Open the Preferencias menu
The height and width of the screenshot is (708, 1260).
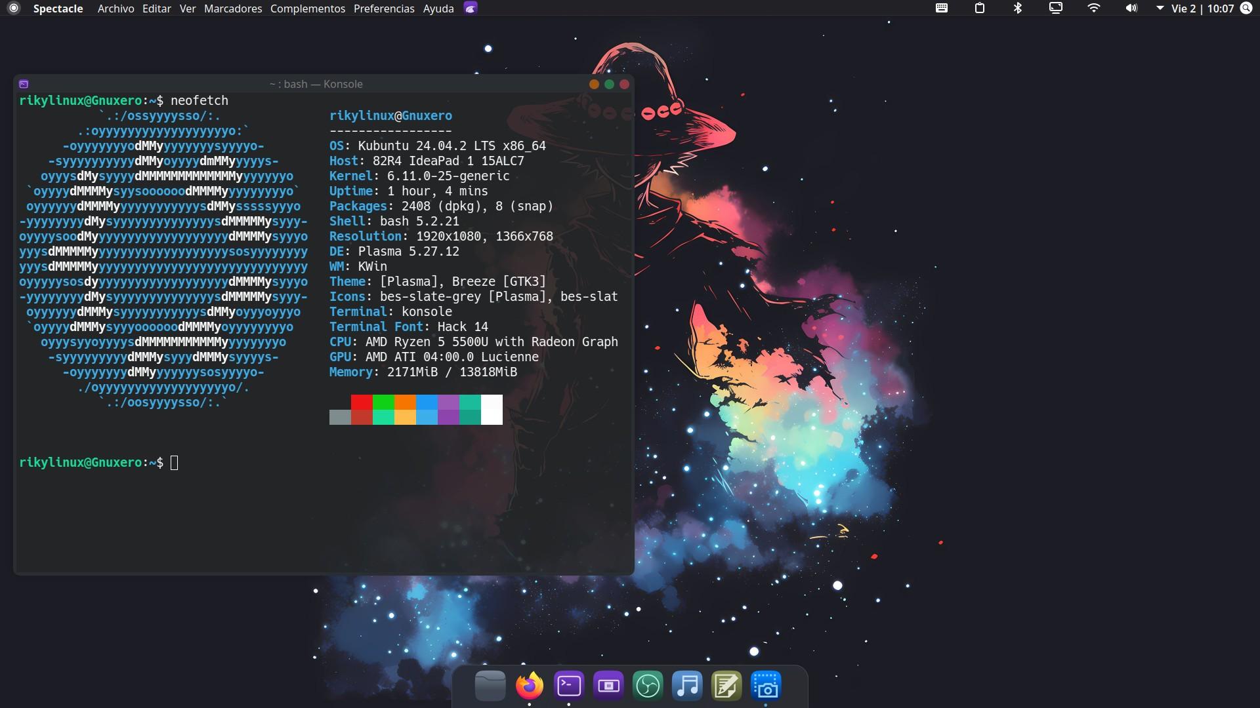(384, 9)
